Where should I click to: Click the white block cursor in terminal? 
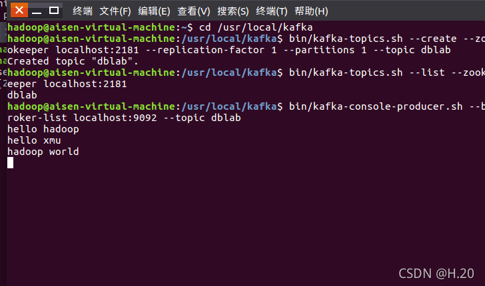point(10,163)
